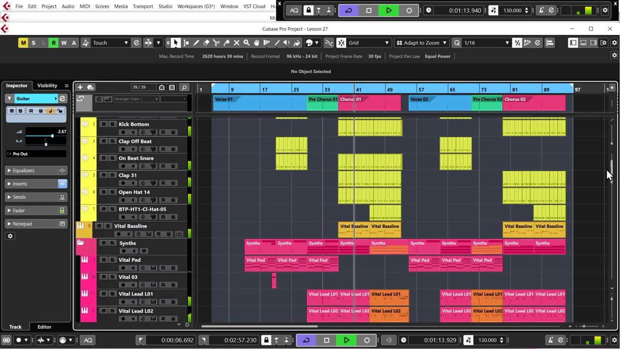The height and width of the screenshot is (349, 620).
Task: Expand the Inserts inspector section
Action: click(x=31, y=184)
